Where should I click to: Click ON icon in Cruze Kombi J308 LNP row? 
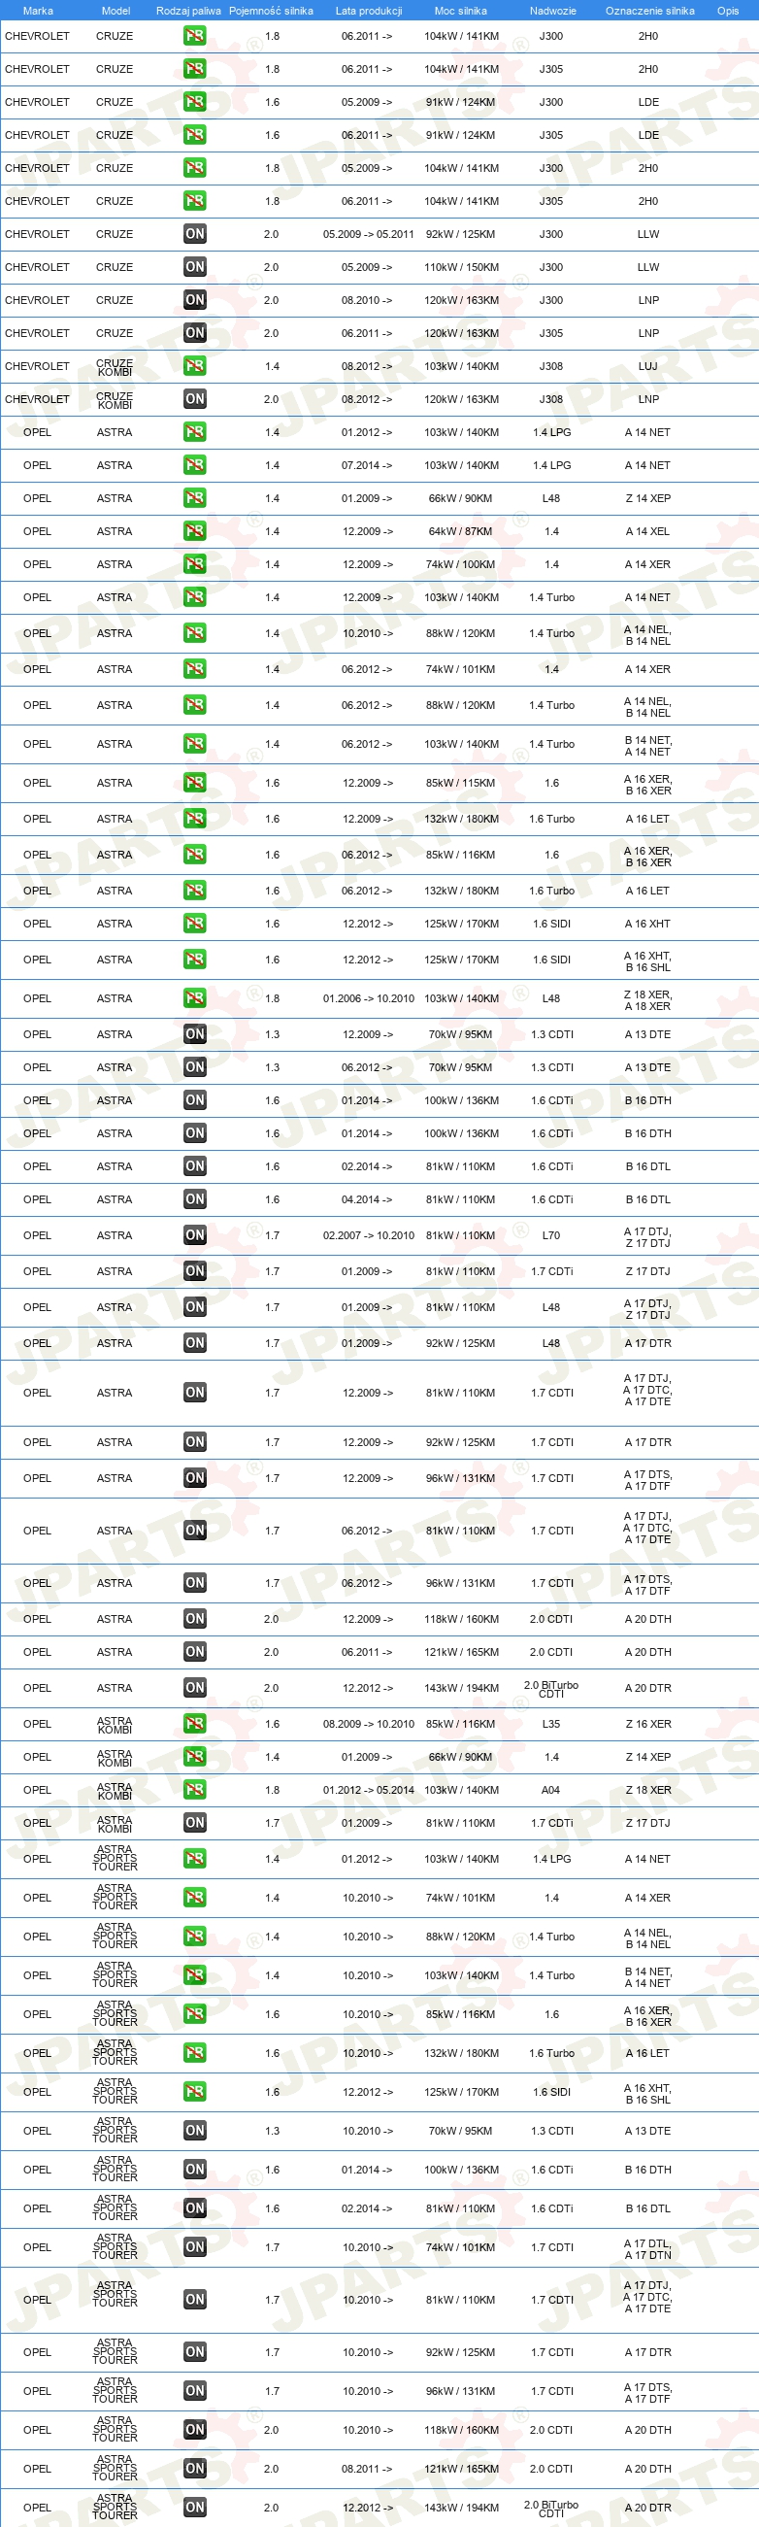195,399
